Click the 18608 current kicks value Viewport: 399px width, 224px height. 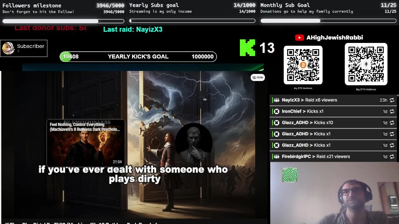pyautogui.click(x=71, y=57)
